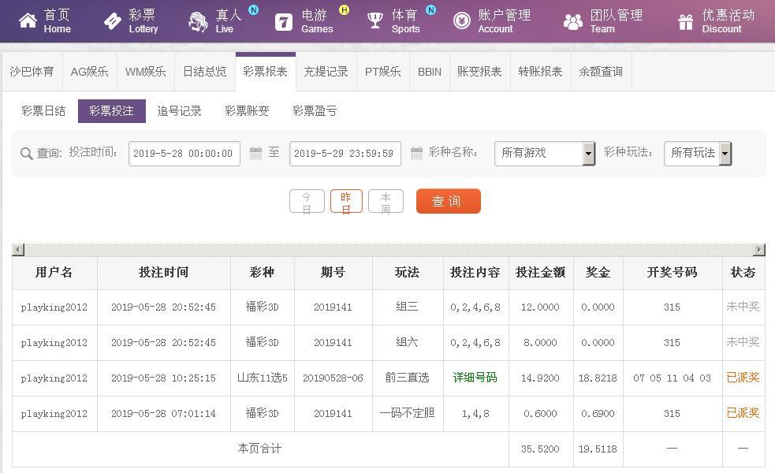
Task: Click right arrow of horizontal scrollbar
Action: point(759,250)
